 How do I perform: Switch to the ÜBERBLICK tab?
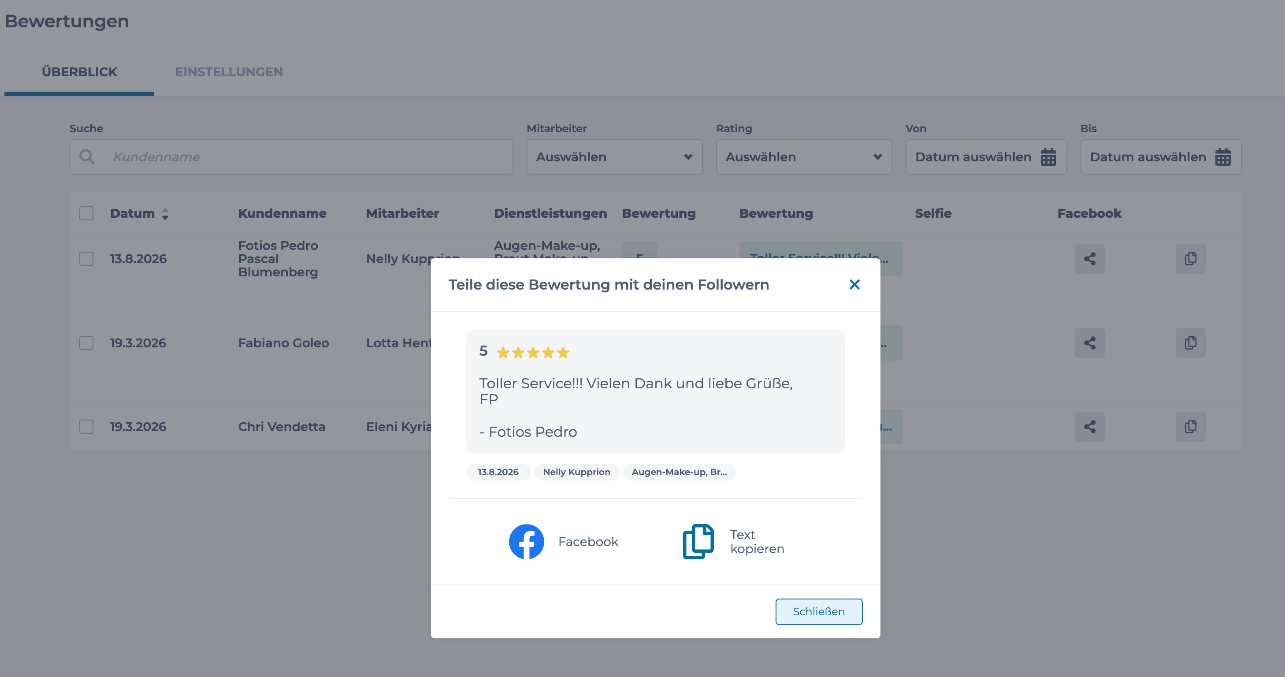(x=79, y=72)
